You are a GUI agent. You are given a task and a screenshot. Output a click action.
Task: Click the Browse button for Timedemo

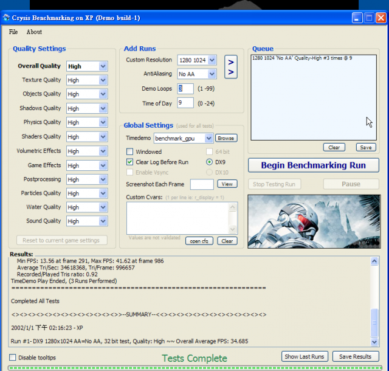[x=226, y=138]
